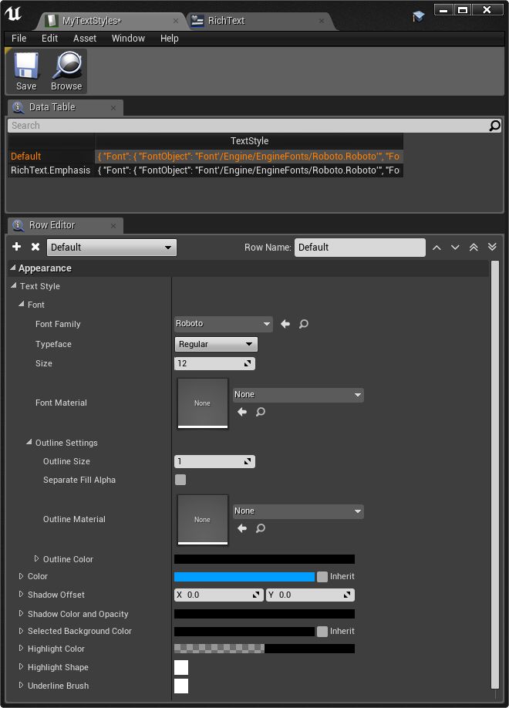Screen dimensions: 509x708
Task: Open the Asset menu
Action: coord(85,38)
